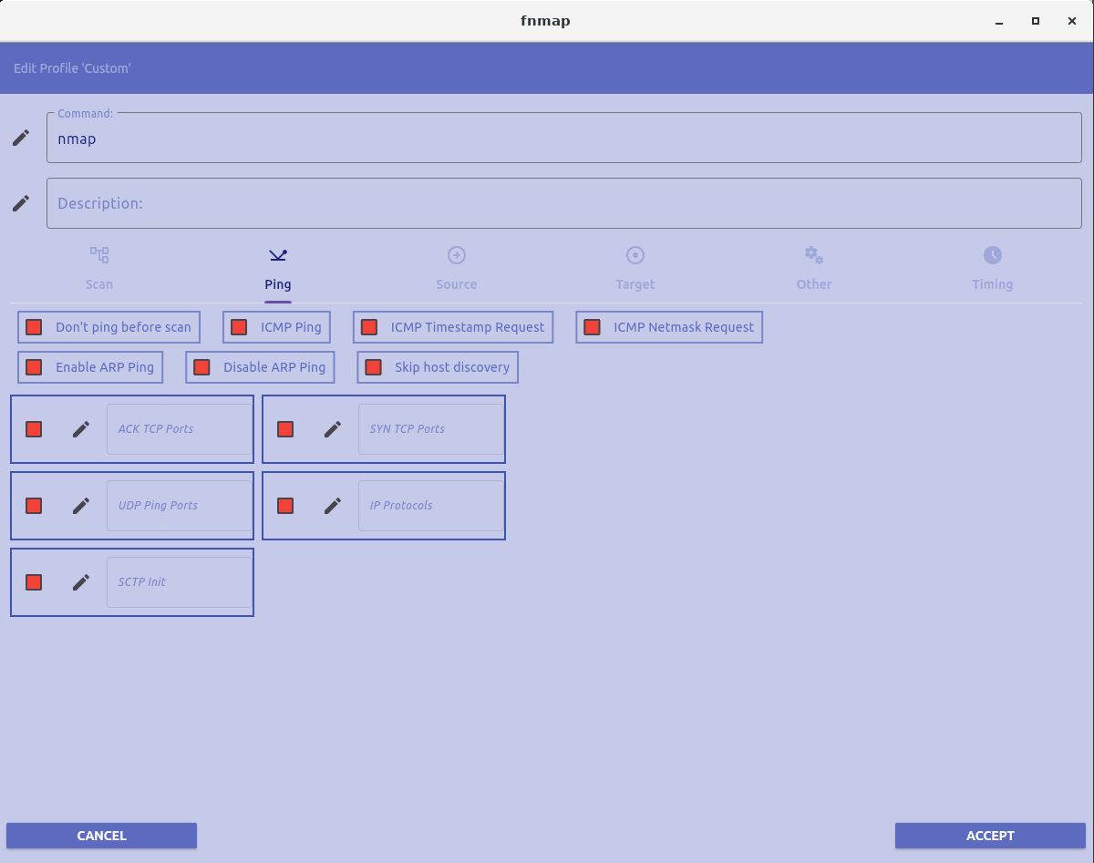The width and height of the screenshot is (1094, 863).
Task: Click the pencil icon for SCTP Init
Action: pyautogui.click(x=81, y=582)
